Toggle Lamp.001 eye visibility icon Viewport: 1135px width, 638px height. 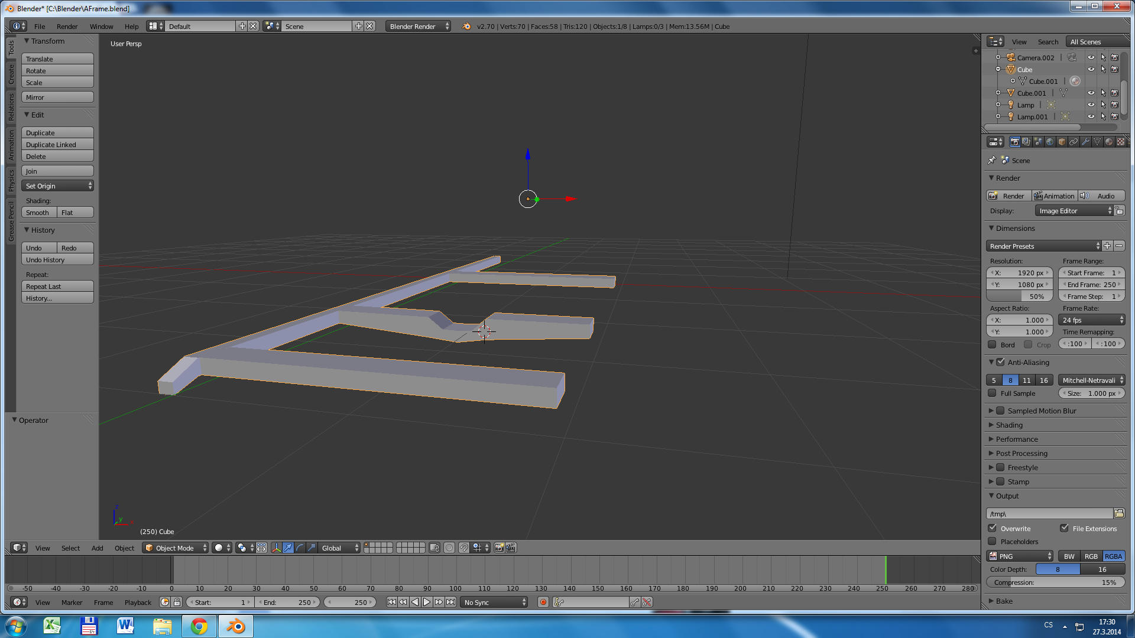tap(1091, 116)
